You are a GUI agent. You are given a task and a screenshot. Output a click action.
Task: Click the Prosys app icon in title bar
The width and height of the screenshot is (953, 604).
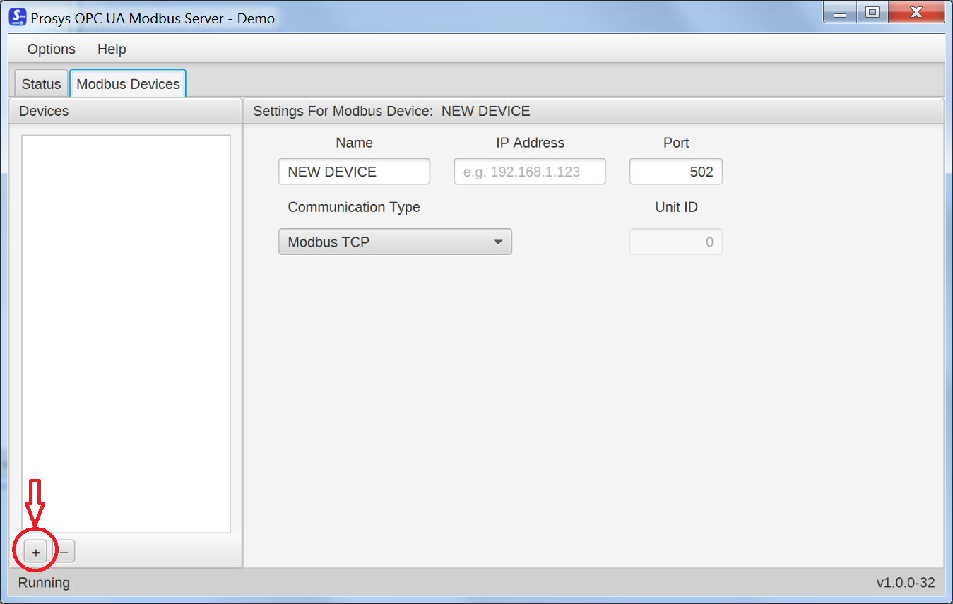tap(17, 17)
